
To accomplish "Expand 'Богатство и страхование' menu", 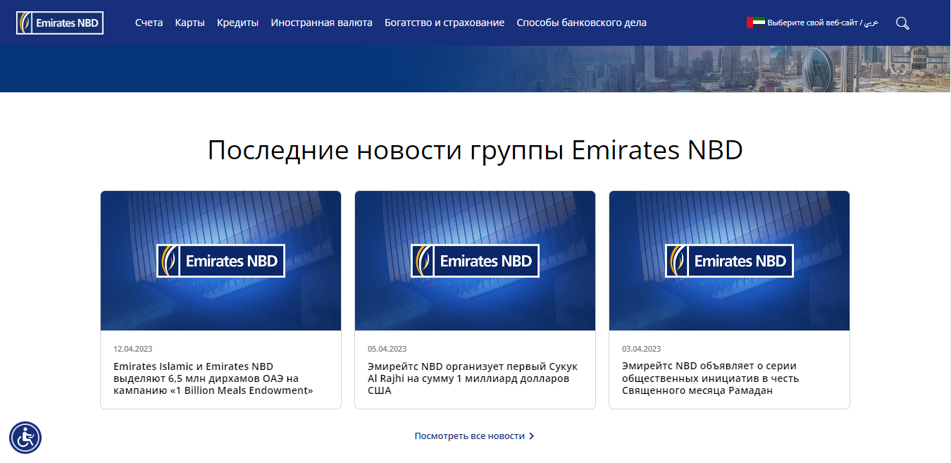I will tap(445, 23).
